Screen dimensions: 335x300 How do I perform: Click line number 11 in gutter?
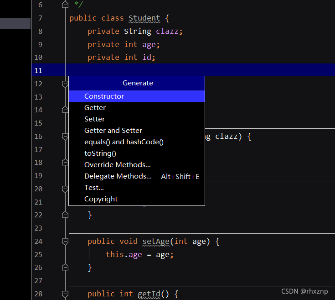coord(38,71)
